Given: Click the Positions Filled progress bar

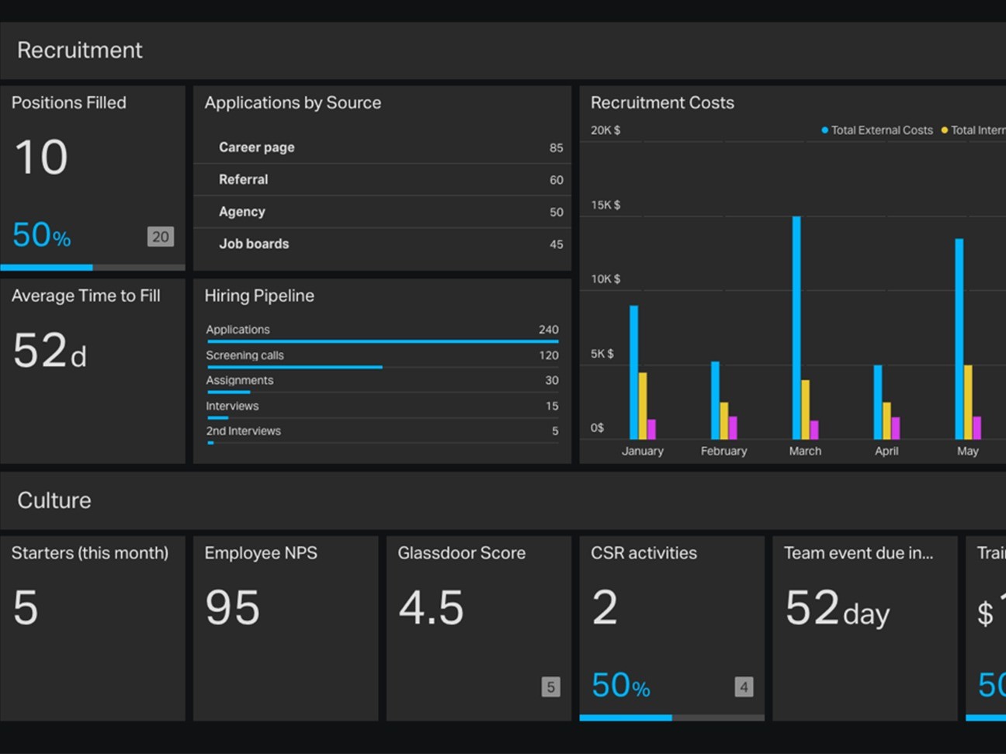Looking at the screenshot, I should tap(92, 268).
